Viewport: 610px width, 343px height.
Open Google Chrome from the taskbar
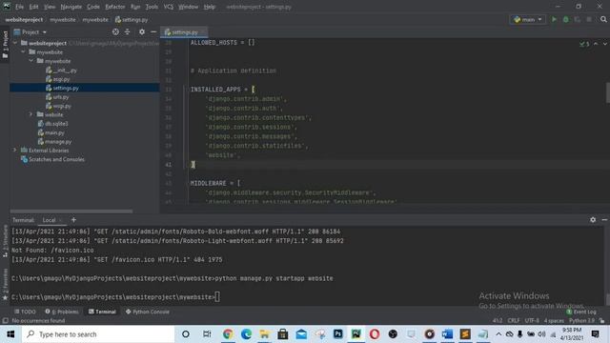[228, 334]
